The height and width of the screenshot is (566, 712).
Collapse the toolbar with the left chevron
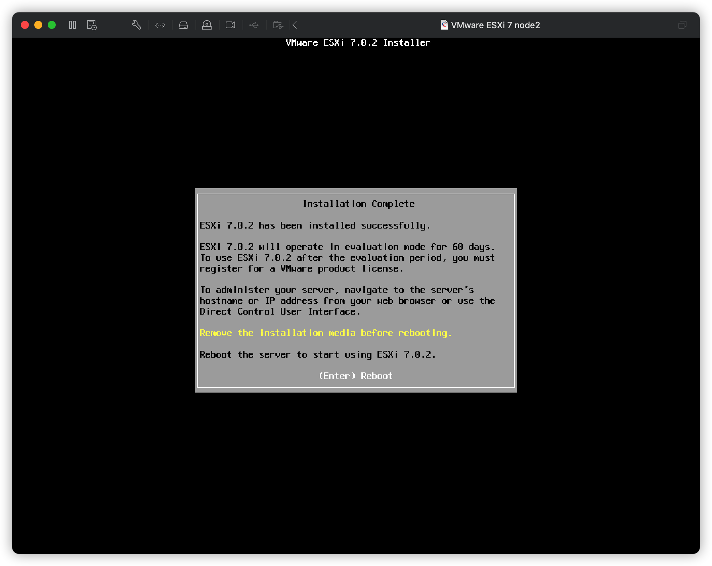coord(295,25)
